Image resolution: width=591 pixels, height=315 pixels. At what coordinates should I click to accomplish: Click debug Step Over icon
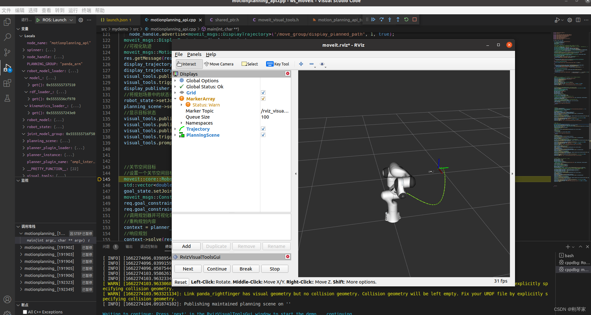(381, 20)
